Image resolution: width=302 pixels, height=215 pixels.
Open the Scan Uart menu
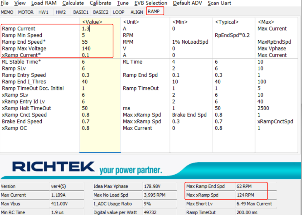pyautogui.click(x=220, y=3)
